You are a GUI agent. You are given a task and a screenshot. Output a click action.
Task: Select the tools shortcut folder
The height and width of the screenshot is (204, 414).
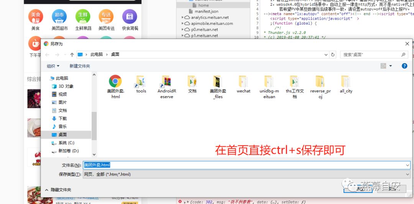[141, 84]
